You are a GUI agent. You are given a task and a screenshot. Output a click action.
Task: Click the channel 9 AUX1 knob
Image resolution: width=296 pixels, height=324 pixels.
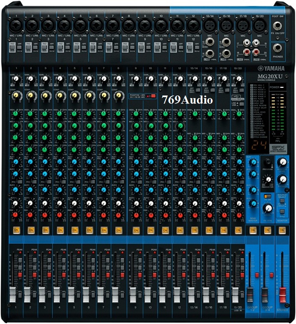click(x=136, y=162)
